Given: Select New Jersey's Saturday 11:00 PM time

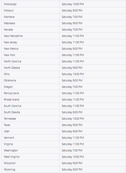Looking at the screenshot, I should [x=73, y=42].
